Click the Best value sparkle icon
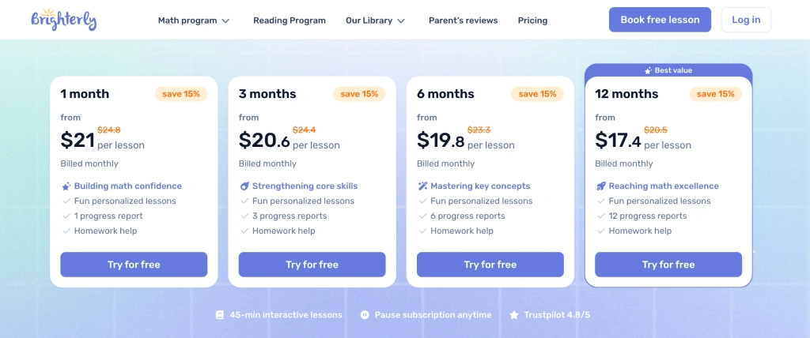 (x=649, y=70)
